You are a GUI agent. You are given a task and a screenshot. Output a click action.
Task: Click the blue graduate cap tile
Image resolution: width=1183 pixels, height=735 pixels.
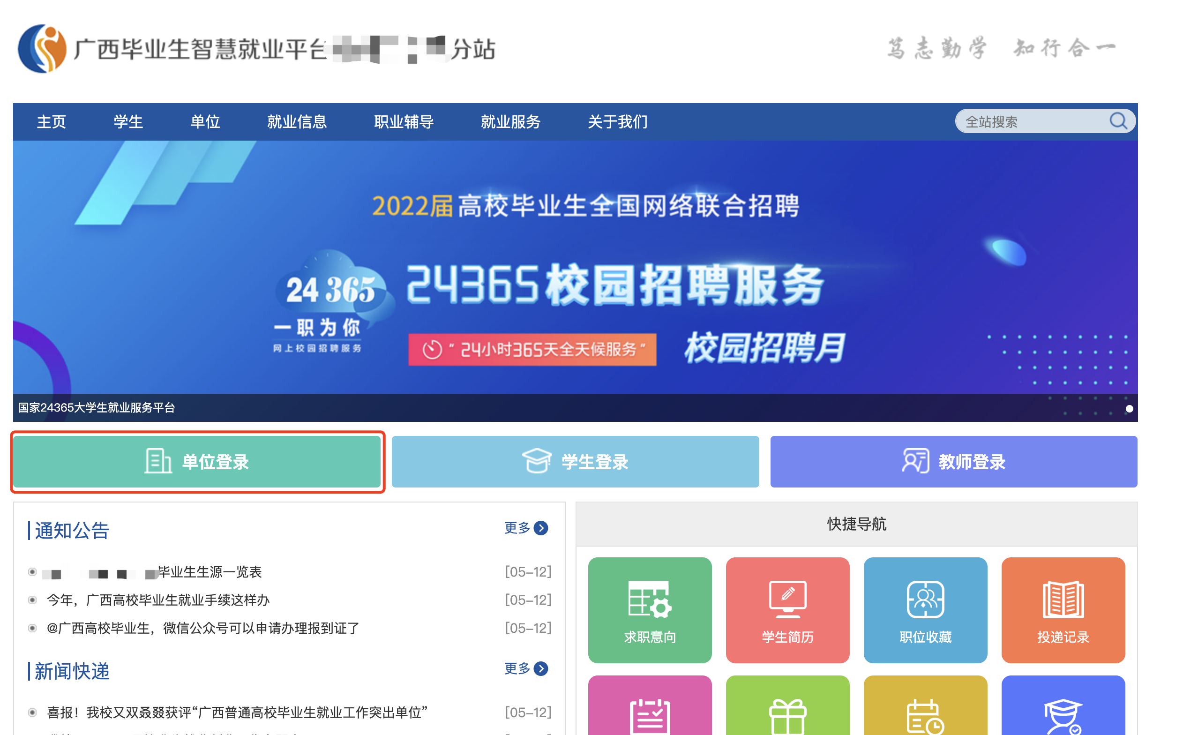[1063, 706]
